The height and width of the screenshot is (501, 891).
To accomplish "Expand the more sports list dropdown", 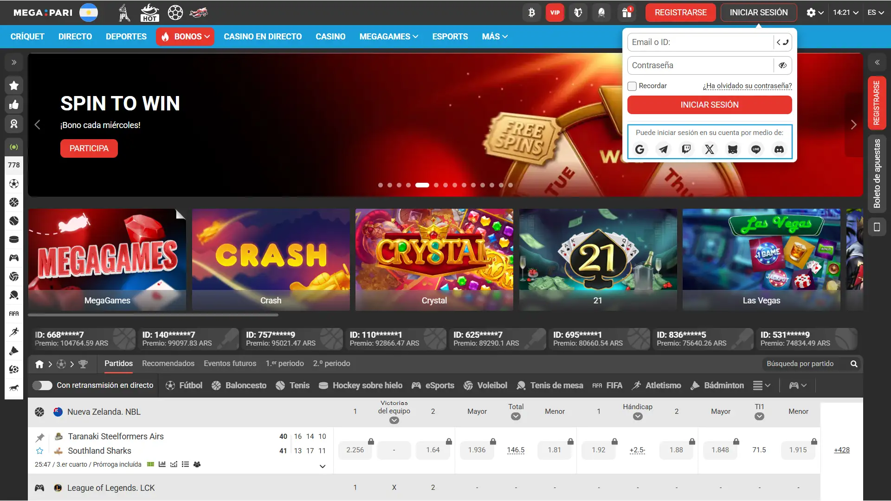I will click(762, 385).
